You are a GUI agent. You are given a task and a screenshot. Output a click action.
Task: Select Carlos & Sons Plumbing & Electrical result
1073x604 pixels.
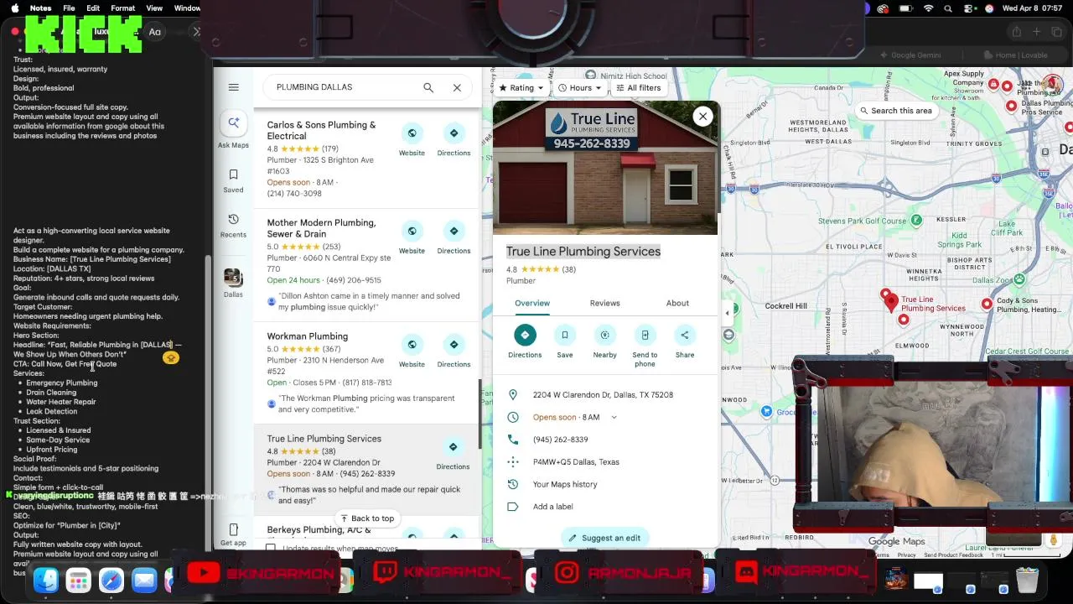(x=321, y=130)
